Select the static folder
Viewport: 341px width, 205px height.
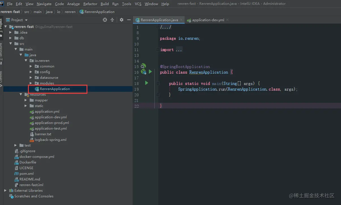(x=39, y=106)
